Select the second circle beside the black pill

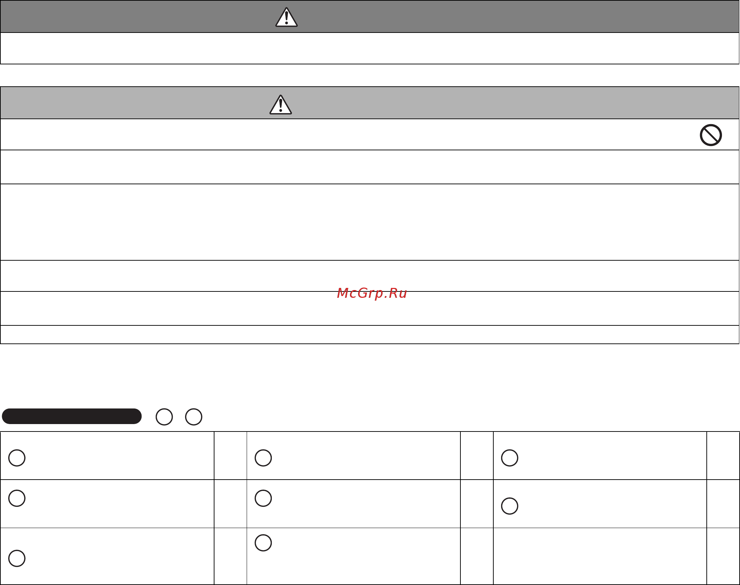tap(194, 417)
